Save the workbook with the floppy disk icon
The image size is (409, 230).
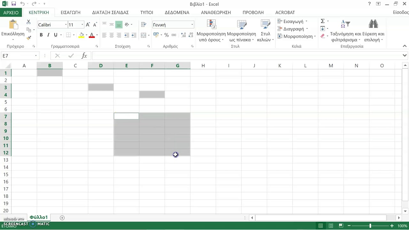(14, 4)
